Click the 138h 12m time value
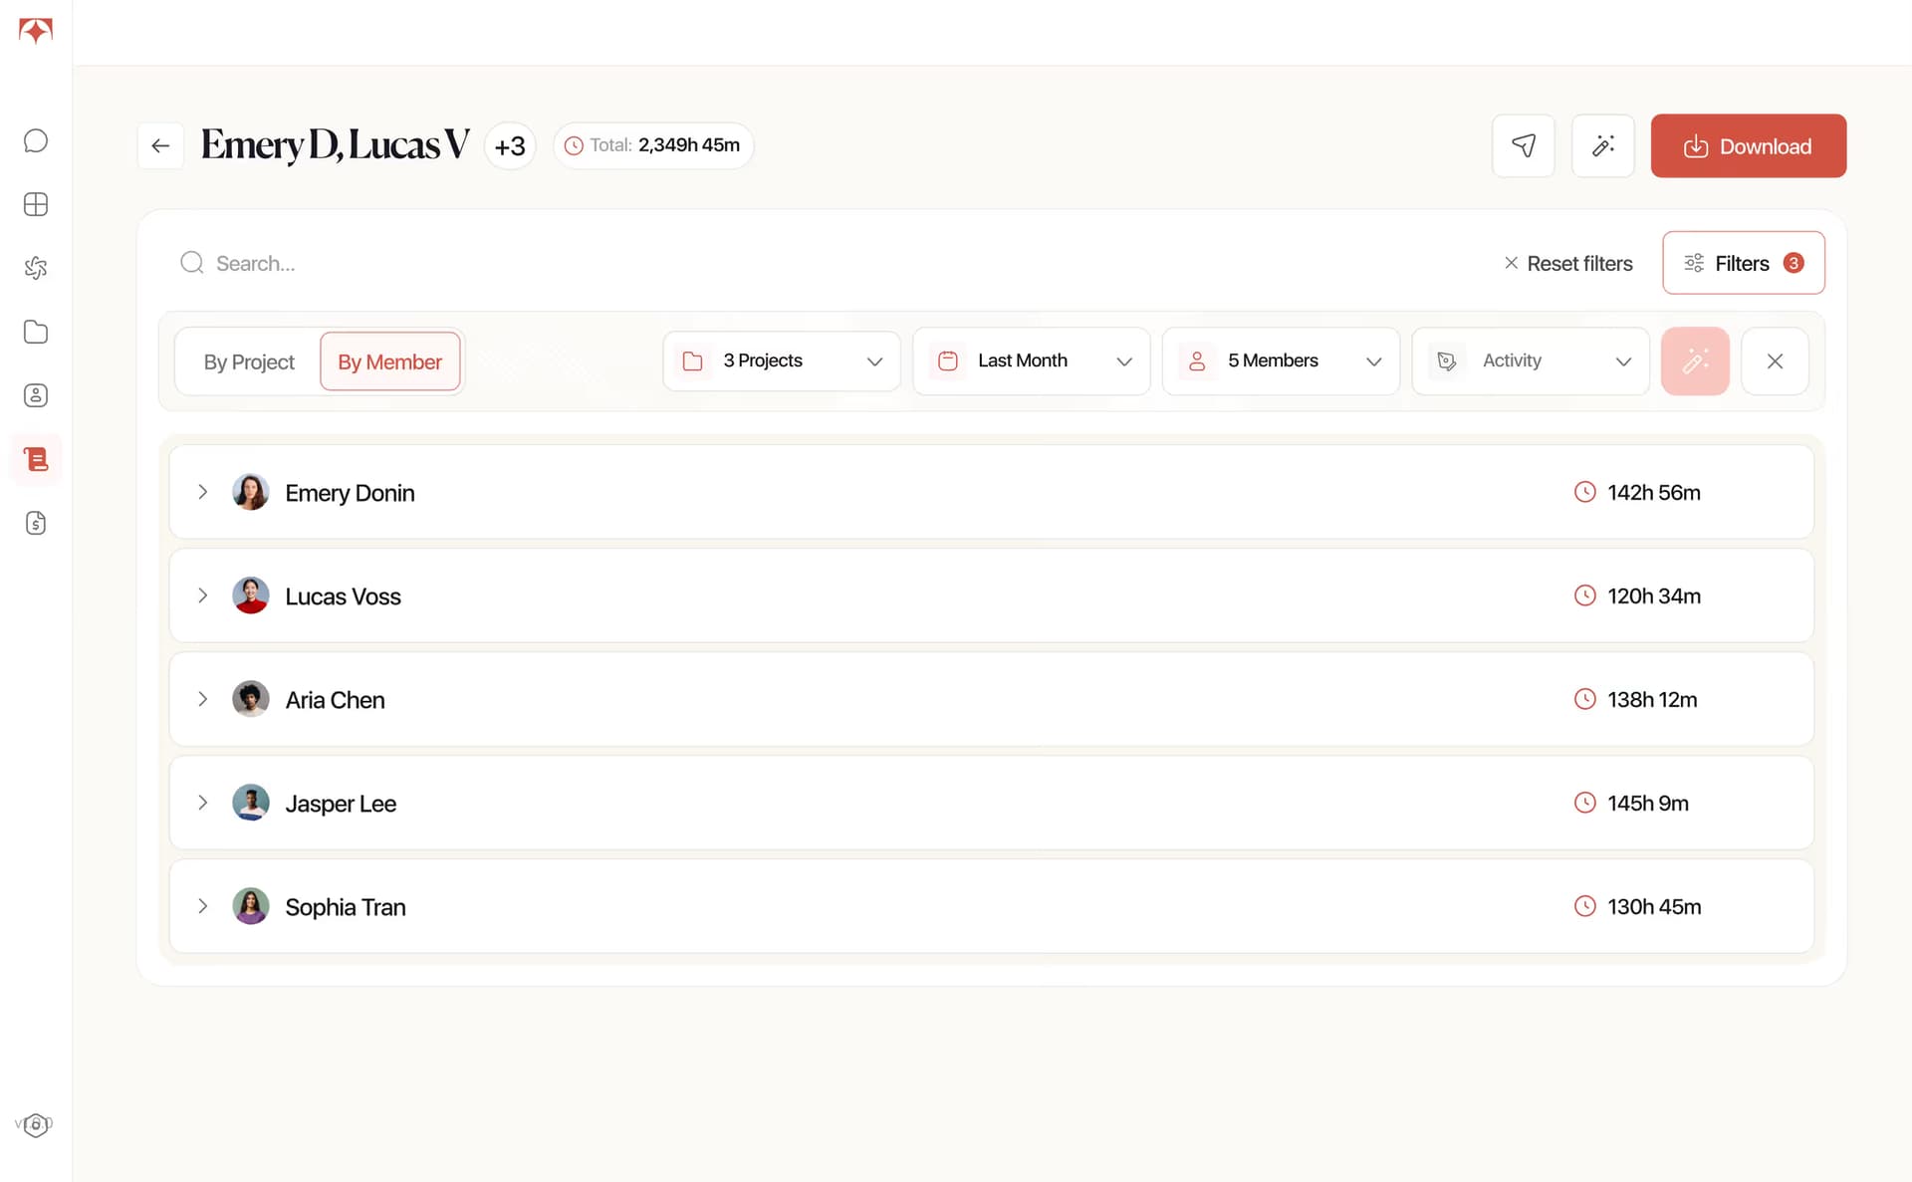 coord(1652,700)
